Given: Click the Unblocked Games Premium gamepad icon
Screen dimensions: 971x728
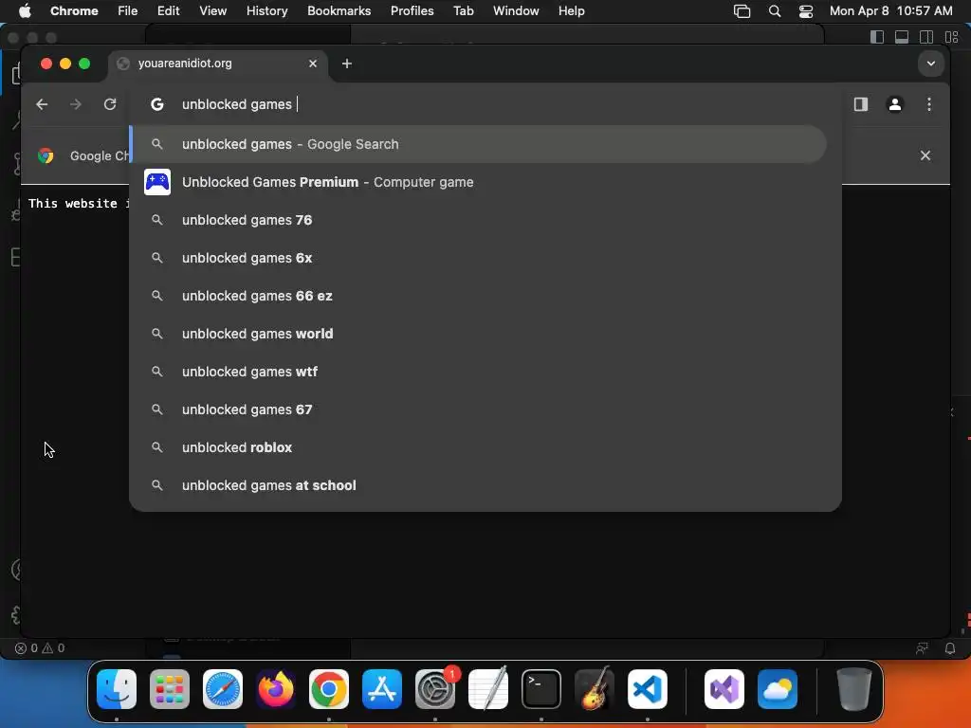Looking at the screenshot, I should 157,182.
